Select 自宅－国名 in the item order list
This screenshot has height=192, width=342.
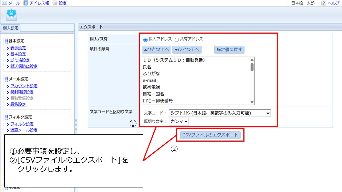(196, 94)
